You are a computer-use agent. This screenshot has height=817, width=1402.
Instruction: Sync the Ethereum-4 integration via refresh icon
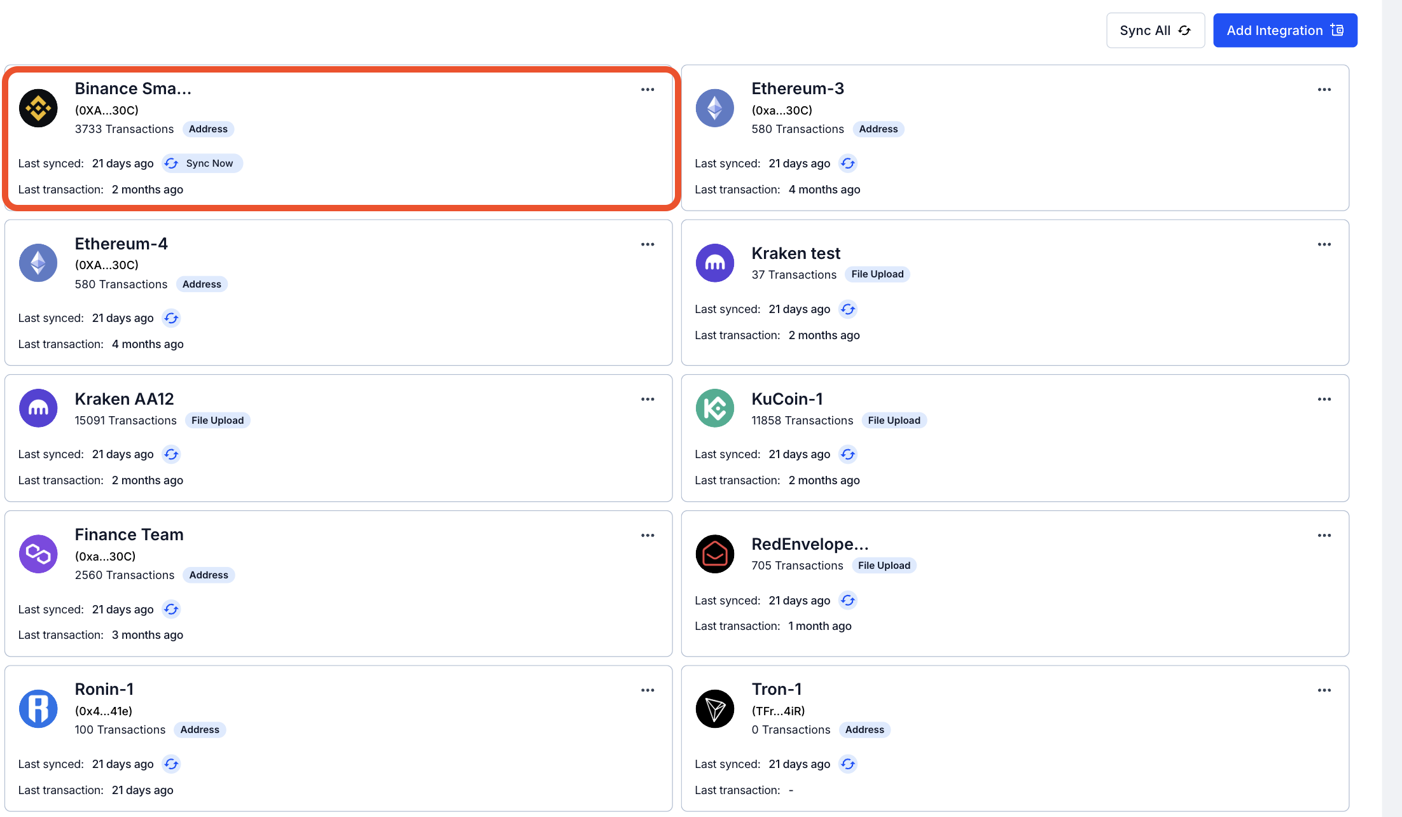click(x=171, y=318)
